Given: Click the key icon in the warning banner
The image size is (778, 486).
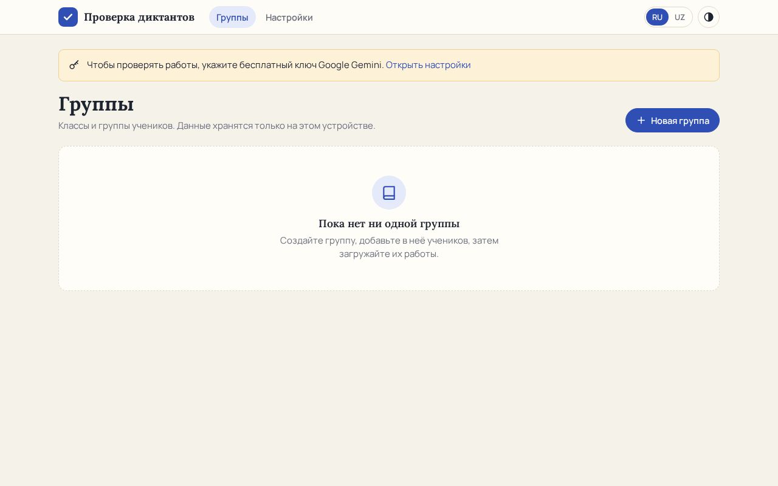Looking at the screenshot, I should [x=74, y=64].
